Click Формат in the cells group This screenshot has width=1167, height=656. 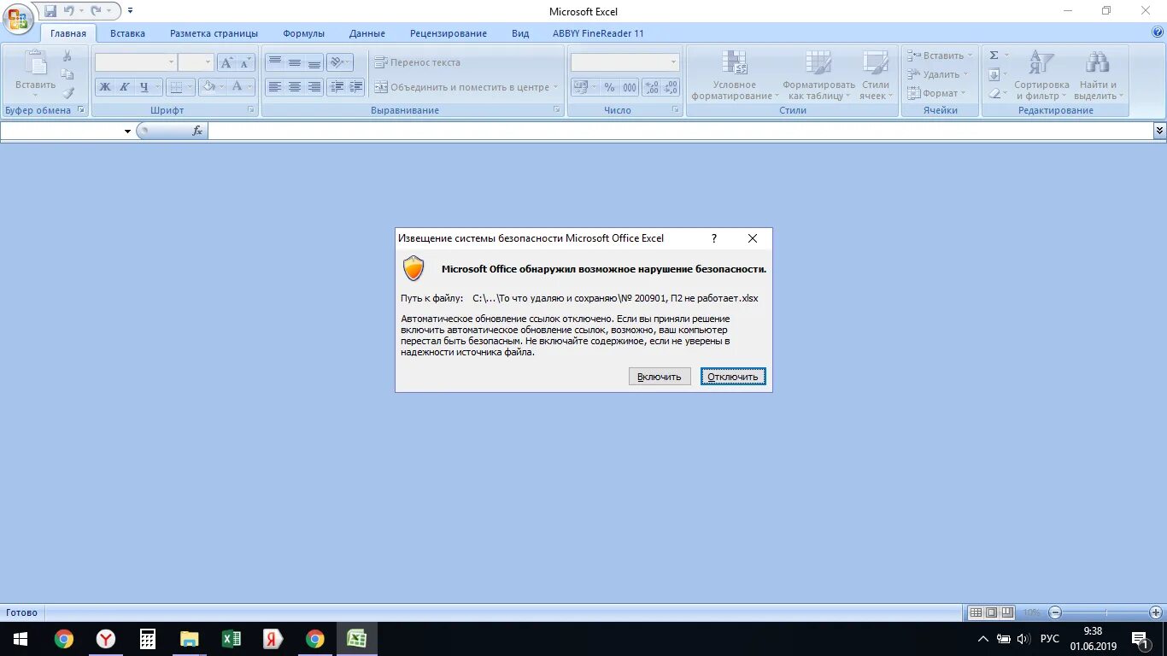[x=937, y=93]
